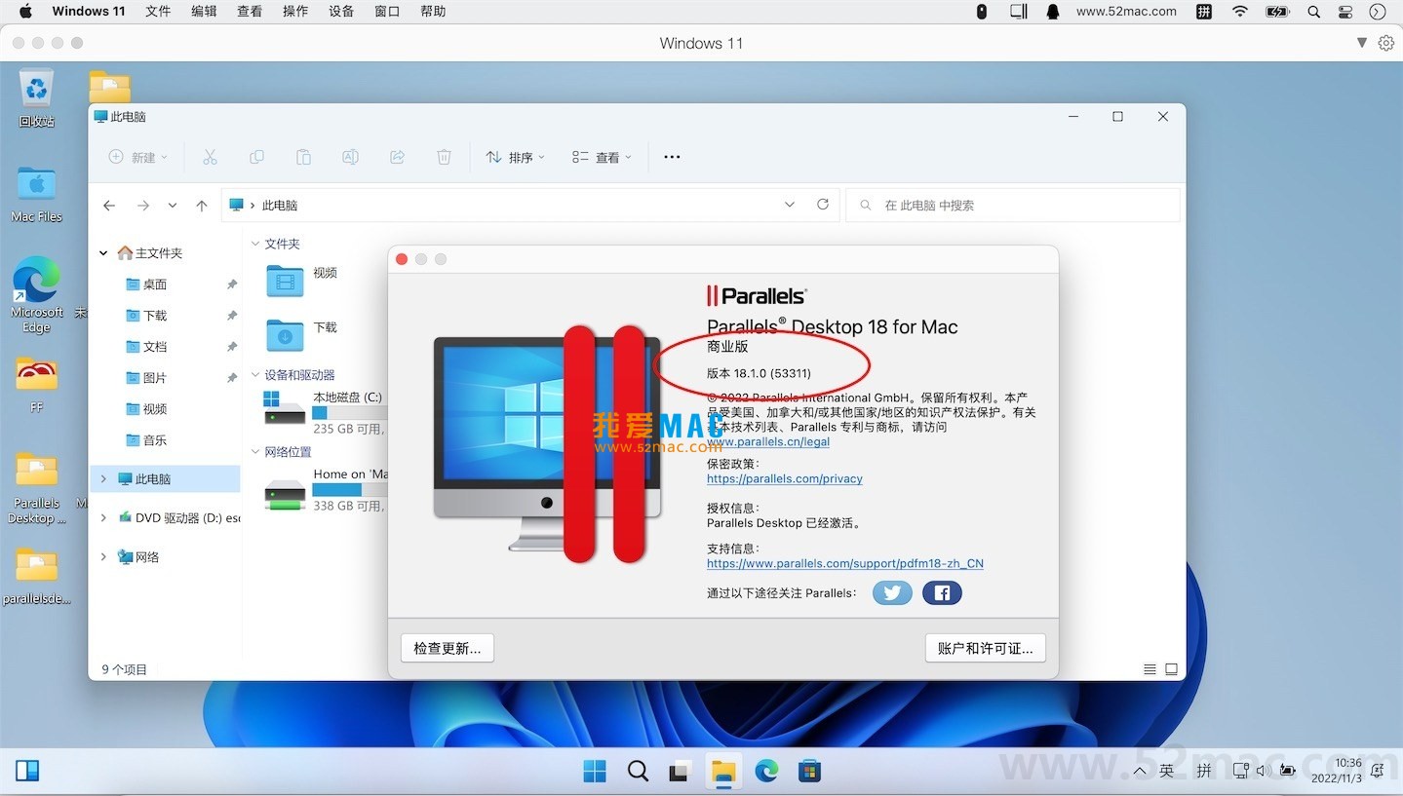Viewport: 1403px width, 796px height.
Task: Open Microsoft Store in taskbar
Action: [809, 772]
